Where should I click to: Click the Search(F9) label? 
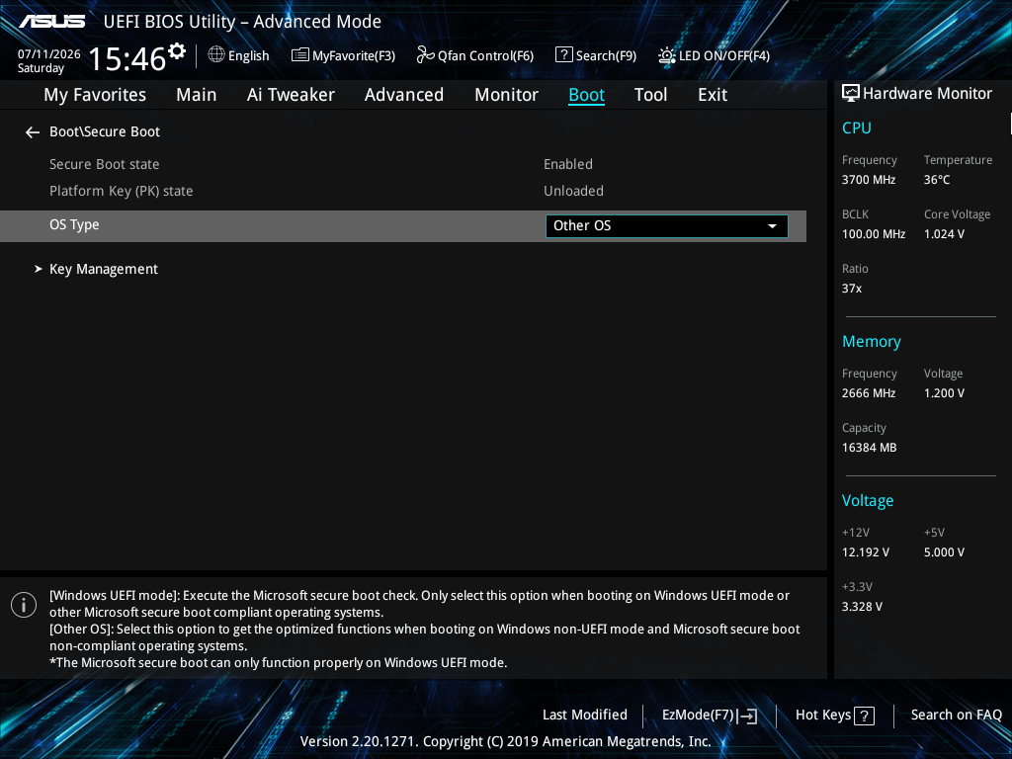[606, 55]
